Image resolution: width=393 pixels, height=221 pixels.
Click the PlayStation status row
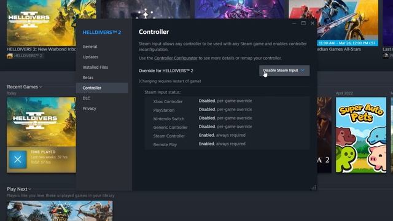coord(227,110)
